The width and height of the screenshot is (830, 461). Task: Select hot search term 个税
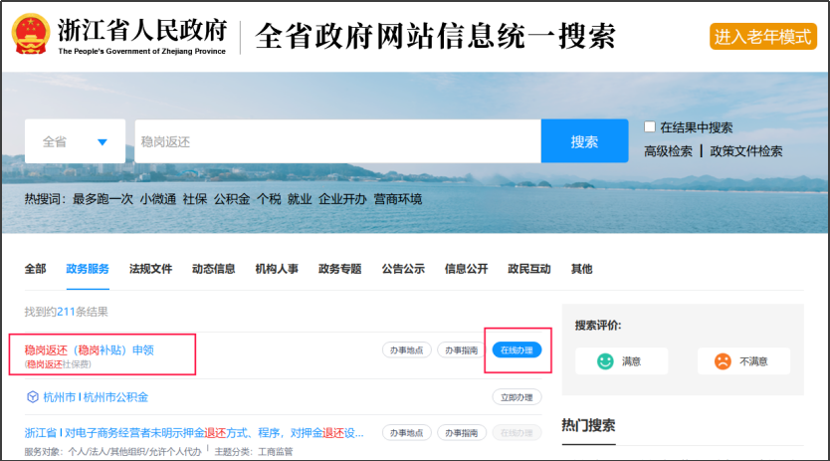click(x=269, y=199)
